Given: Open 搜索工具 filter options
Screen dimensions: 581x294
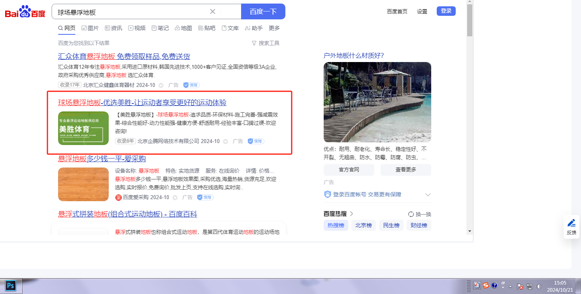Looking at the screenshot, I should point(266,43).
